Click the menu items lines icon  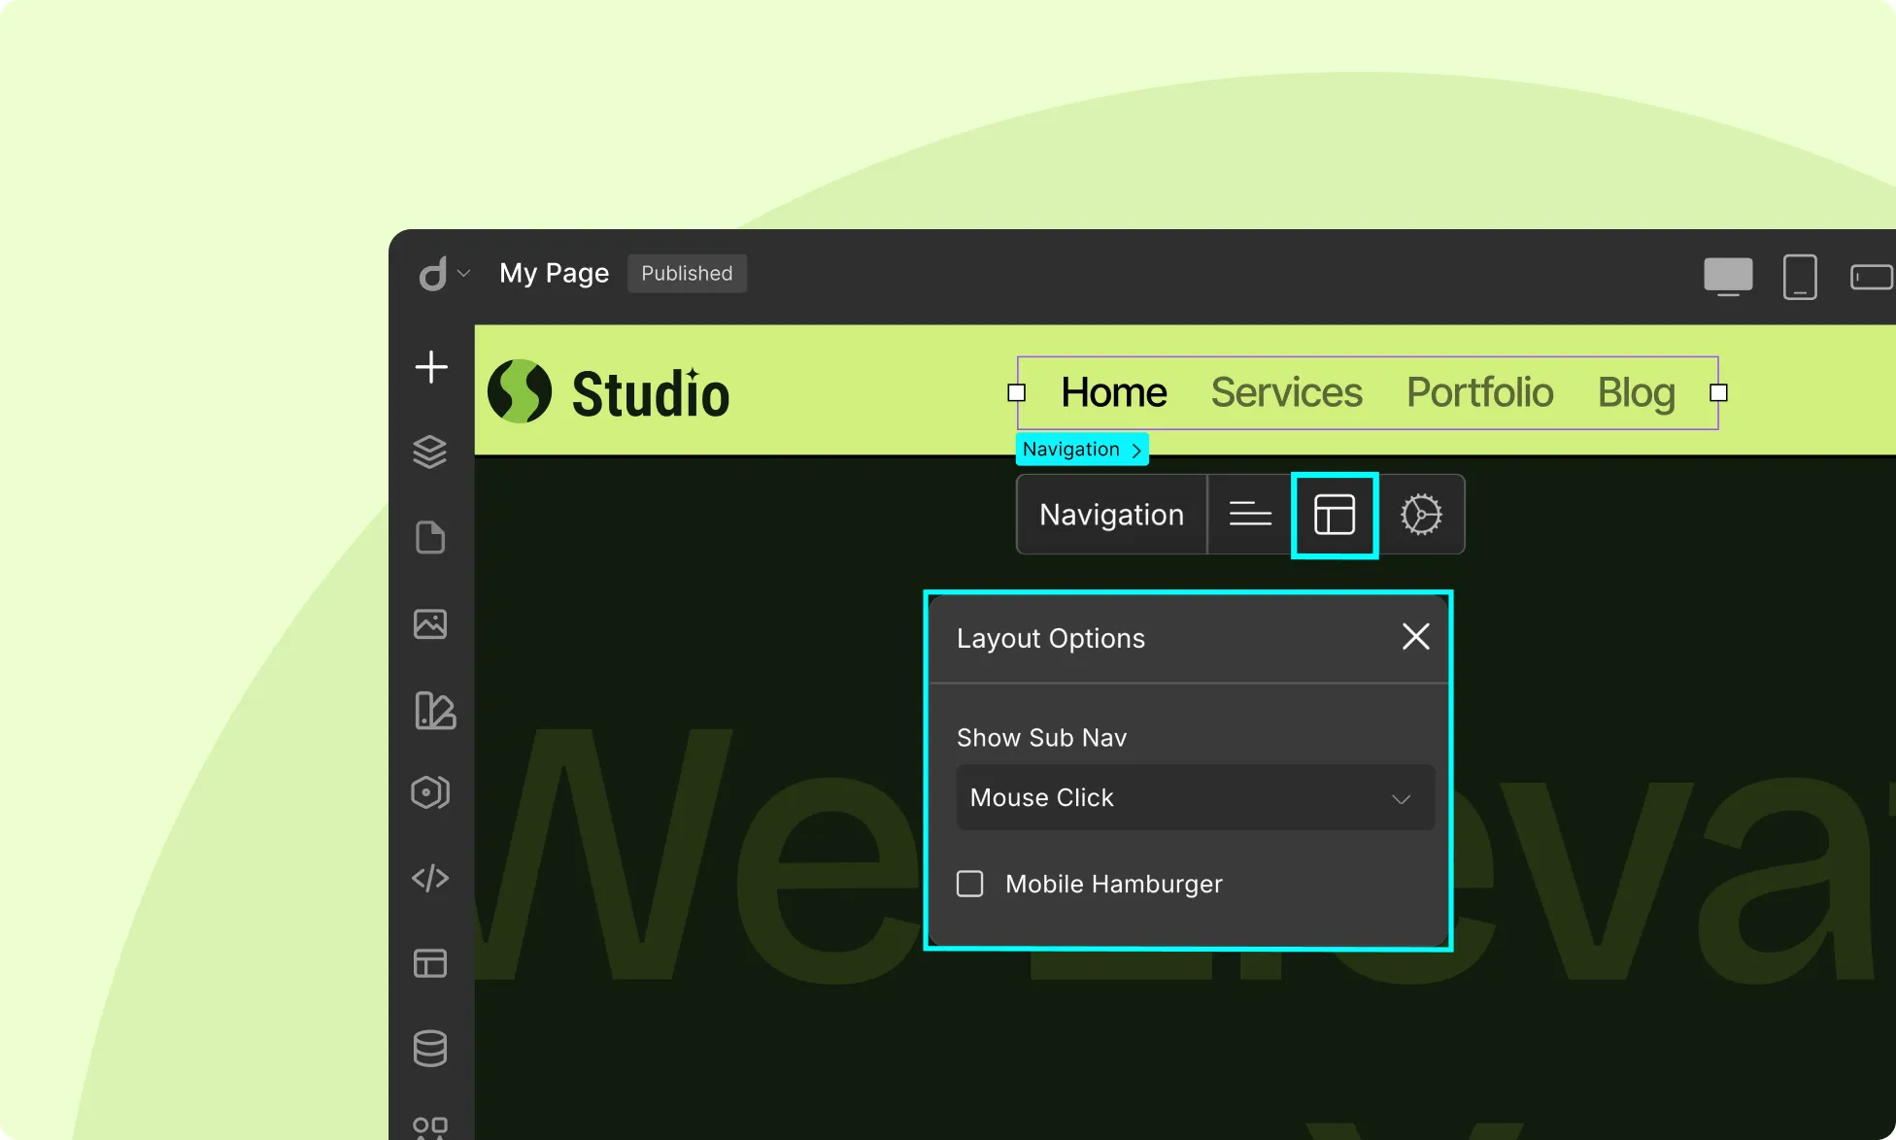pyautogui.click(x=1250, y=514)
